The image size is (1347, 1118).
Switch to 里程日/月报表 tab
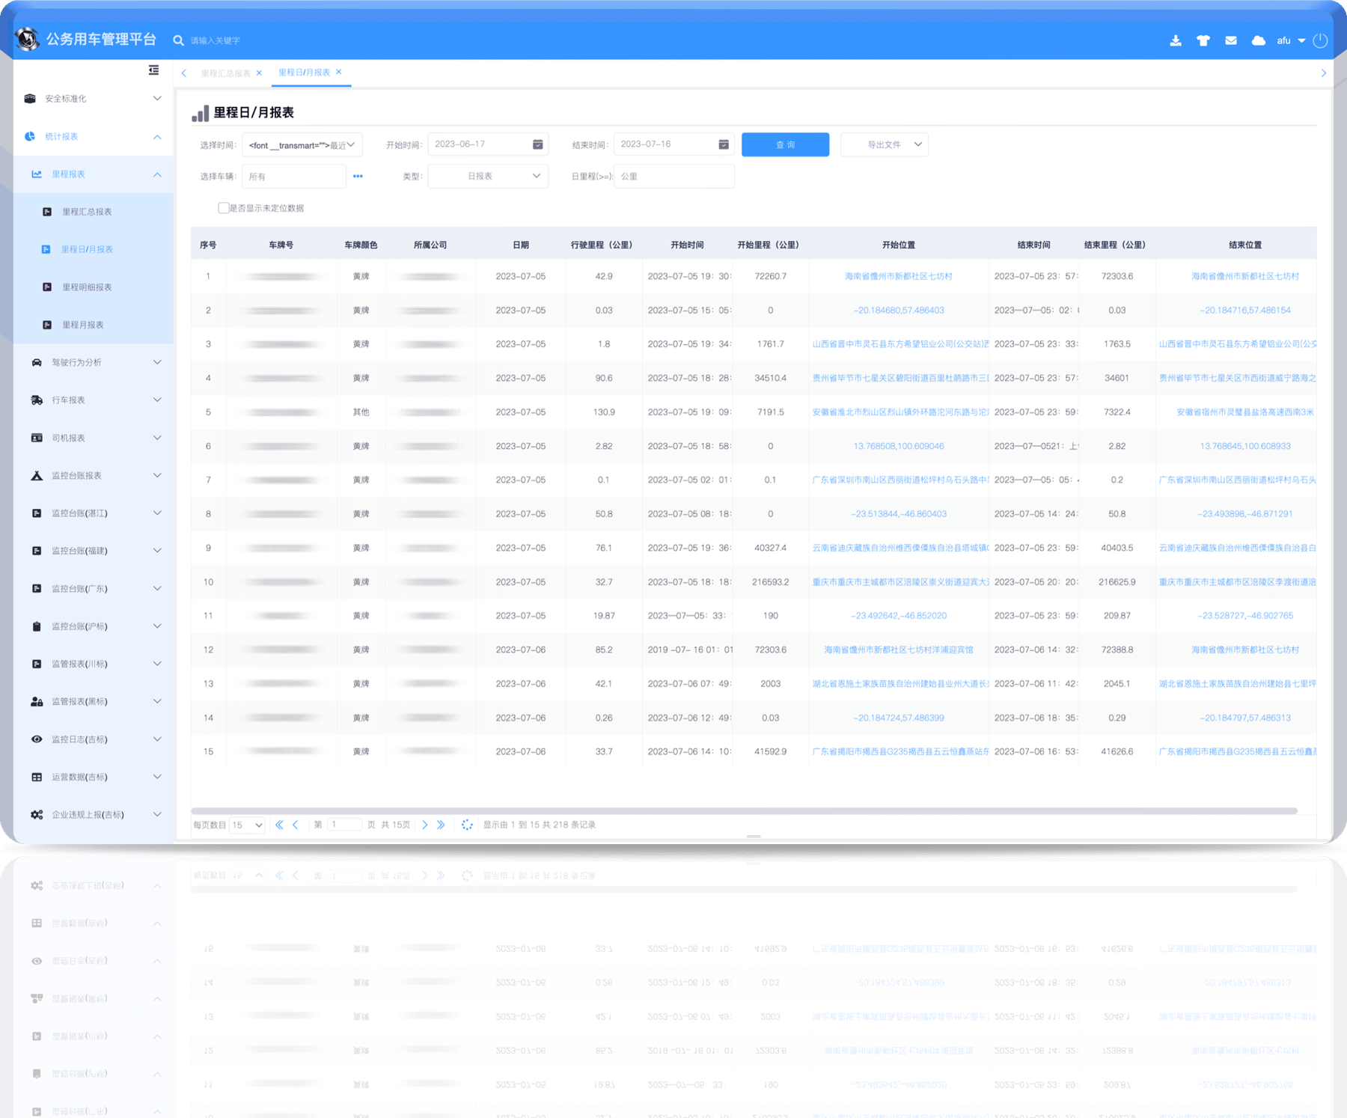[x=304, y=73]
